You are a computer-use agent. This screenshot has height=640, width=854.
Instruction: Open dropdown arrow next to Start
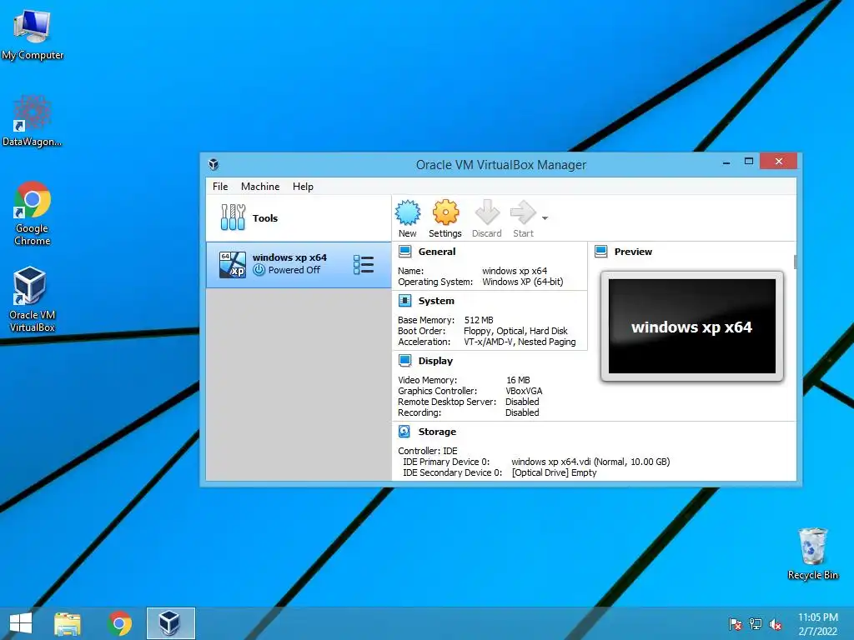pos(545,218)
